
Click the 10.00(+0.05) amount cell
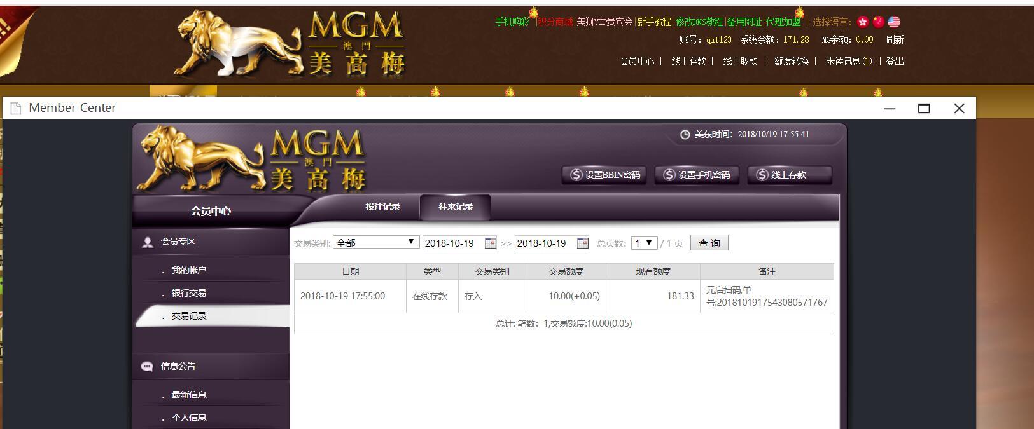(566, 296)
